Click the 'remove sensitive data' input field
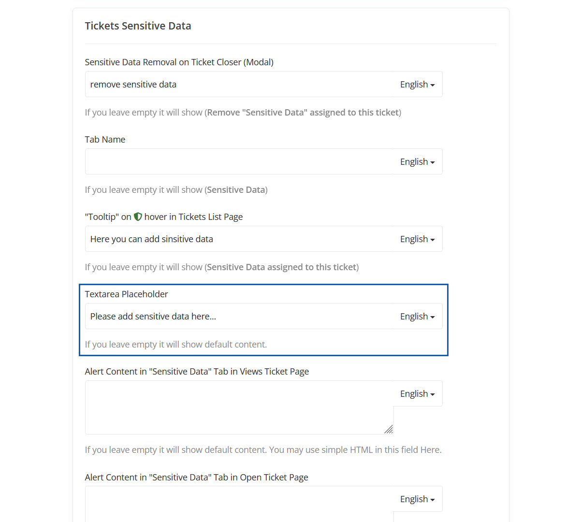The image size is (580, 522). click(239, 85)
